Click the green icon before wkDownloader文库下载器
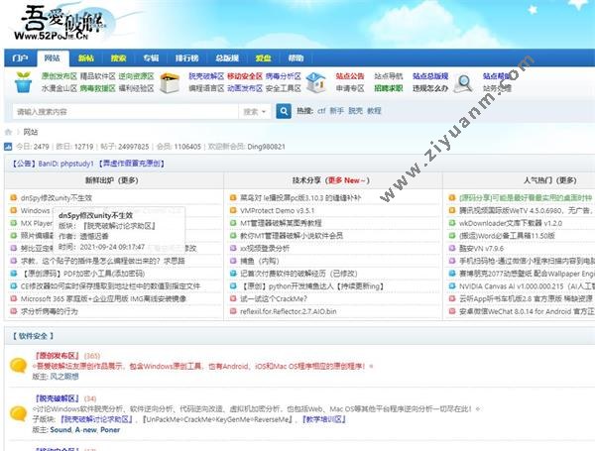Screen dimensions: 595x451 pos(452,223)
